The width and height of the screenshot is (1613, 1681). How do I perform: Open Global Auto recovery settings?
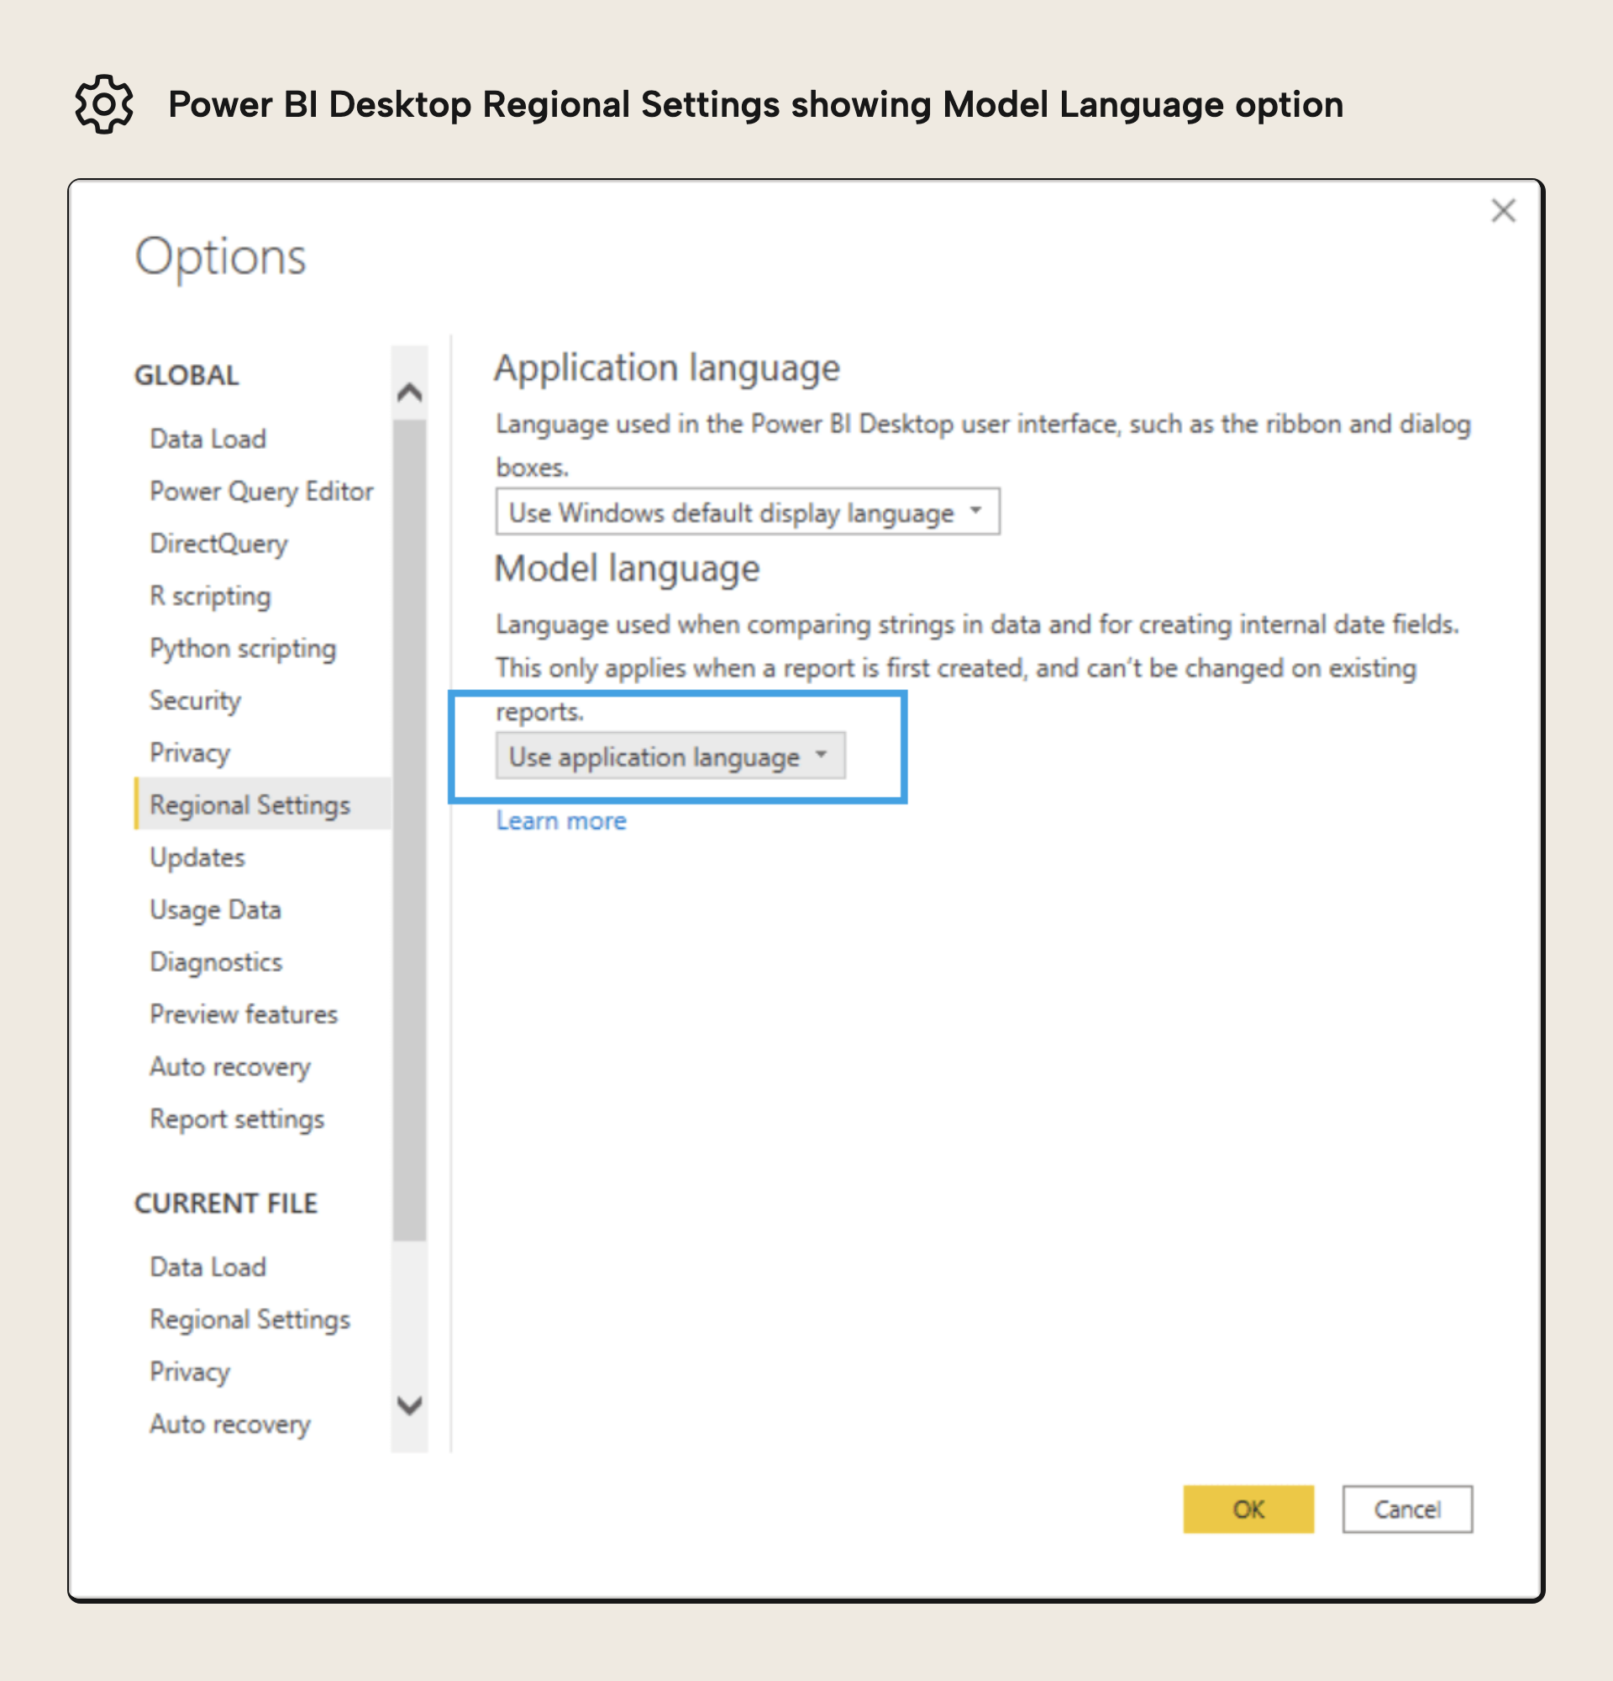tap(229, 1067)
